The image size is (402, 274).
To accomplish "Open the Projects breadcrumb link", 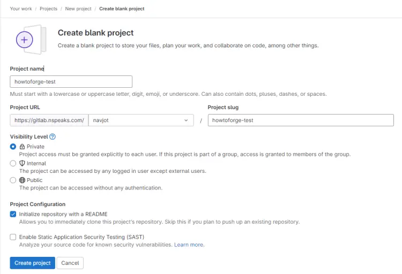I will point(49,9).
